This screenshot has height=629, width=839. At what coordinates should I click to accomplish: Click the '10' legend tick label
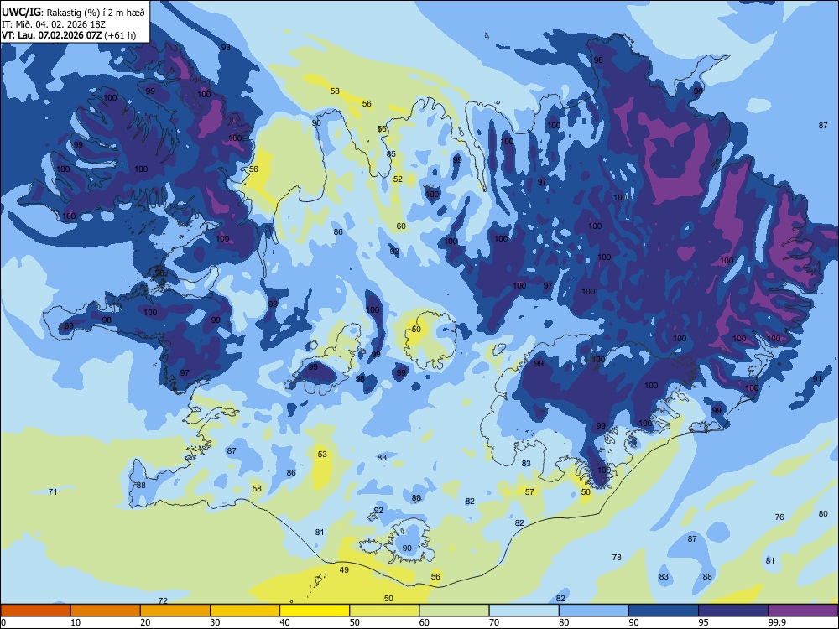pos(76,622)
